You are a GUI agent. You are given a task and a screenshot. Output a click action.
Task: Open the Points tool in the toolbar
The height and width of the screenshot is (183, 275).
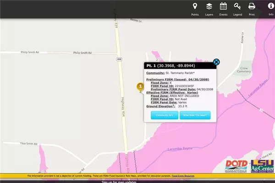195,9
